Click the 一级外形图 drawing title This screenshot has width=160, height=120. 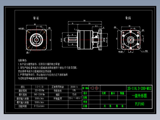[139, 96]
